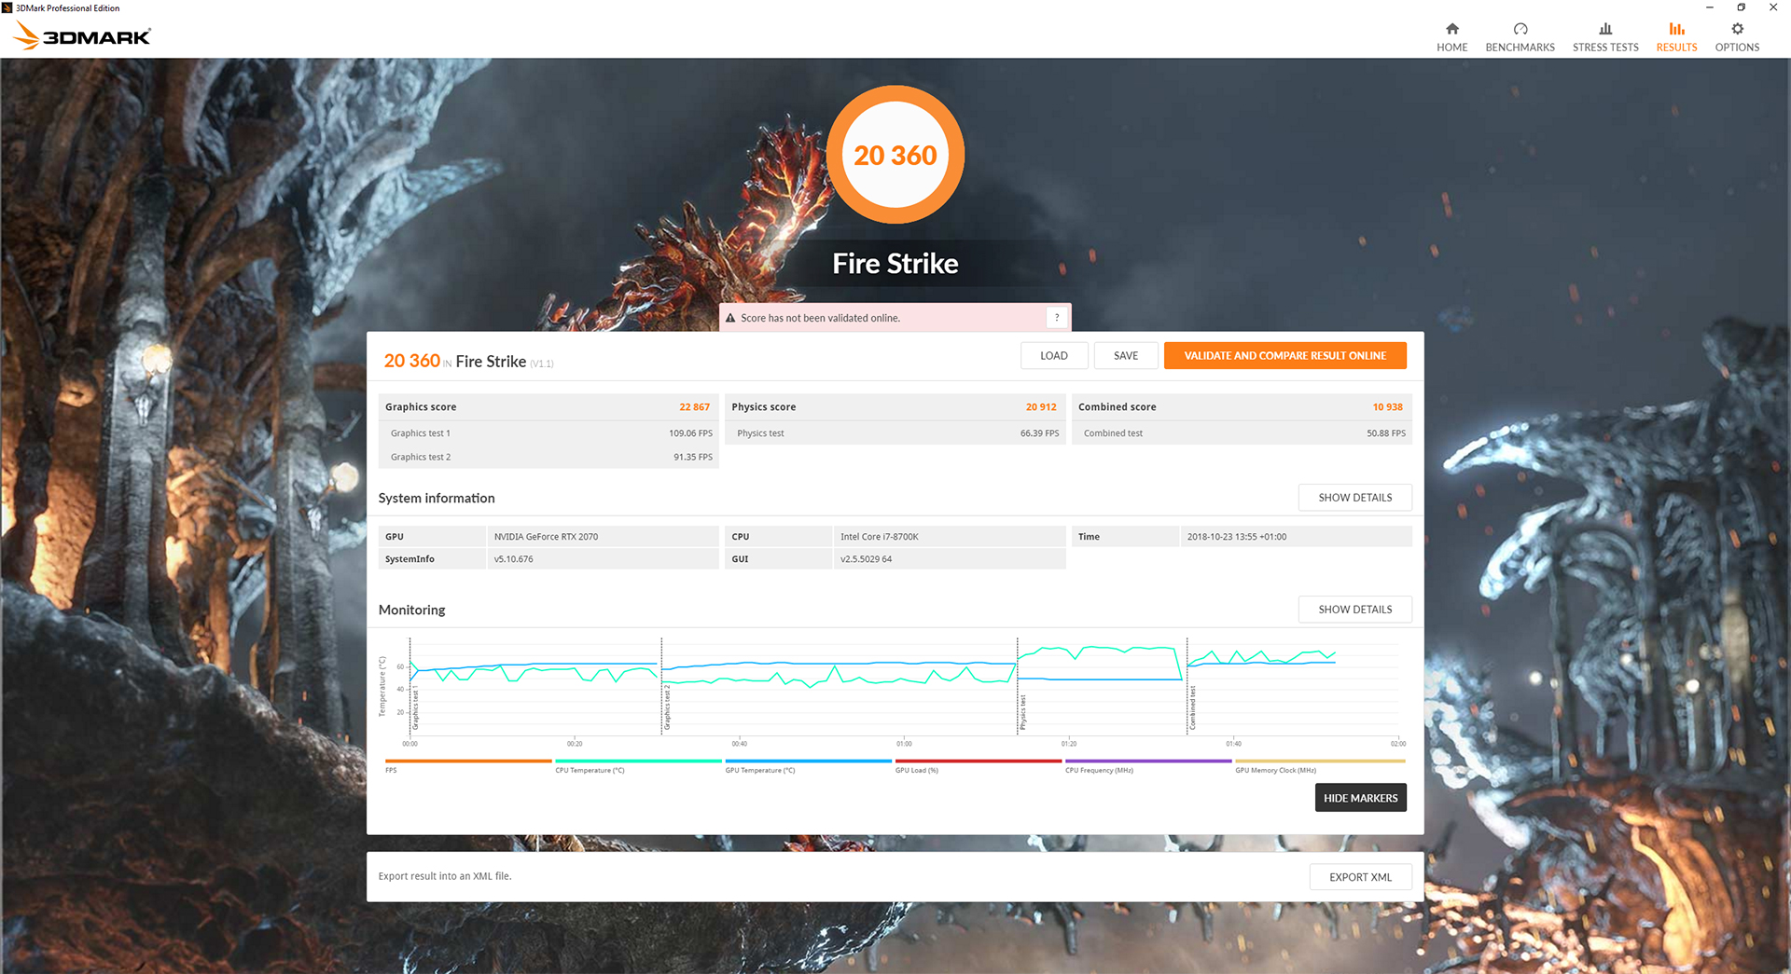Open the Benchmarks gauge icon

pyautogui.click(x=1520, y=29)
